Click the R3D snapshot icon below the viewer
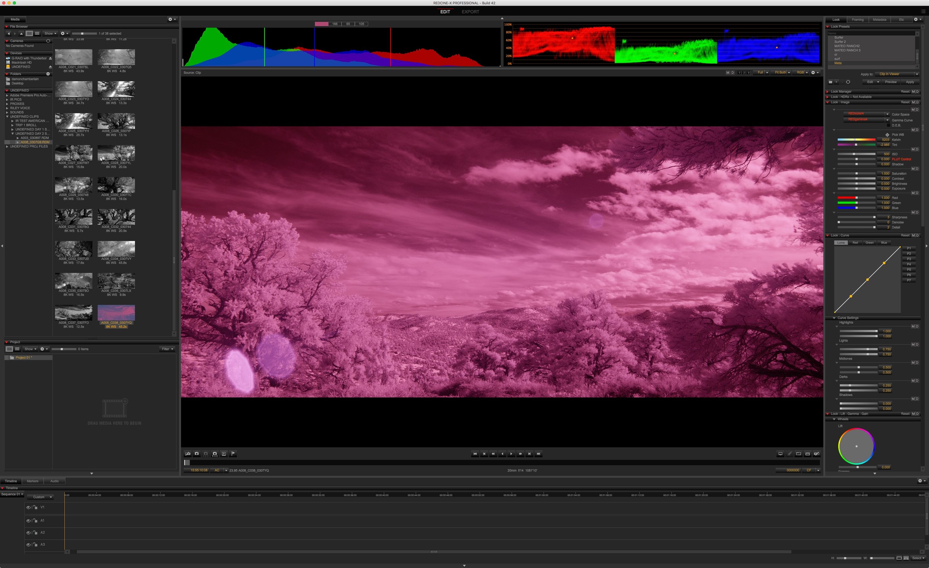The height and width of the screenshot is (568, 929). (x=214, y=454)
